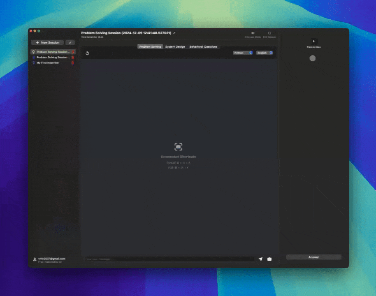Click the camera icon beside the message bar

click(269, 259)
